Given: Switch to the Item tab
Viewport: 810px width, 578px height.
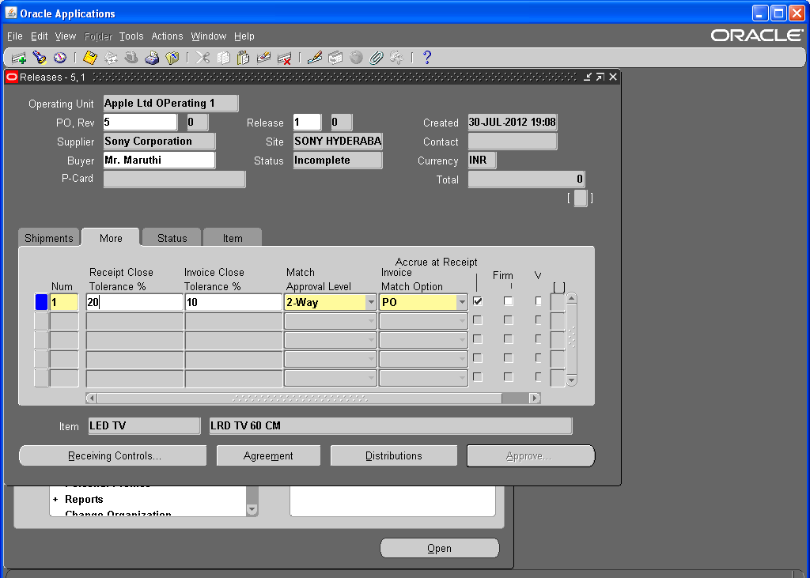Looking at the screenshot, I should tap(233, 238).
